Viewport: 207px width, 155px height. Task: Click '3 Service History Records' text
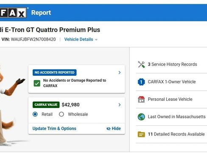(x=172, y=64)
